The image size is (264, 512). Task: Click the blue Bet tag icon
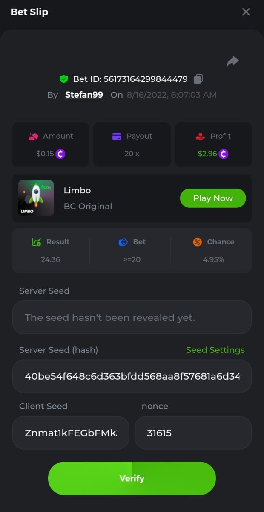tap(123, 242)
